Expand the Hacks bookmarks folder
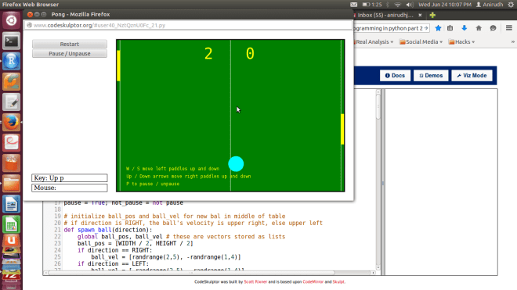 point(461,41)
